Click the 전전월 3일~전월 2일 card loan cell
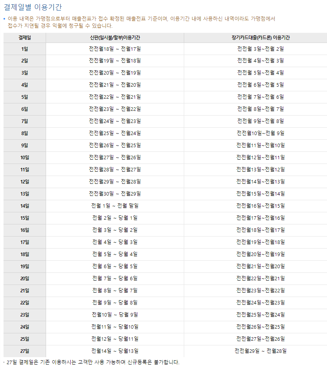Viewport: 327px width, 370px height. click(x=260, y=49)
